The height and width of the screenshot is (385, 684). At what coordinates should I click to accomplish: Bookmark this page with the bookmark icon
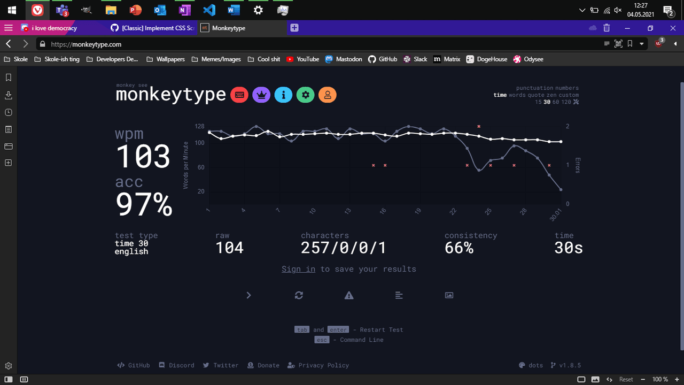pos(630,44)
